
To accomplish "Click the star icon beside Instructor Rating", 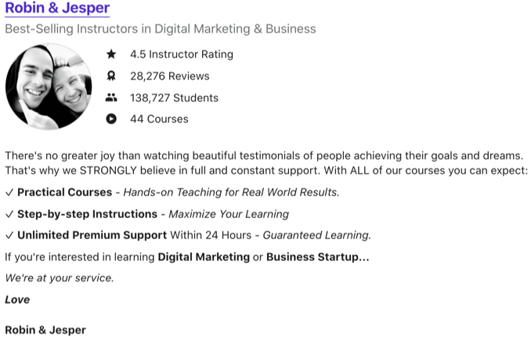I will click(x=111, y=54).
